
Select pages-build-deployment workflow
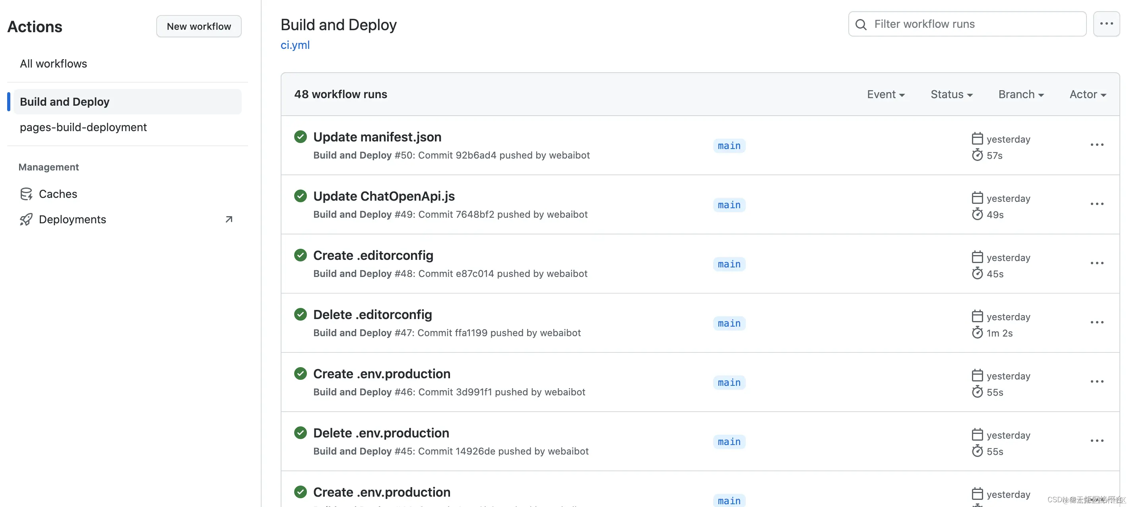coord(83,127)
